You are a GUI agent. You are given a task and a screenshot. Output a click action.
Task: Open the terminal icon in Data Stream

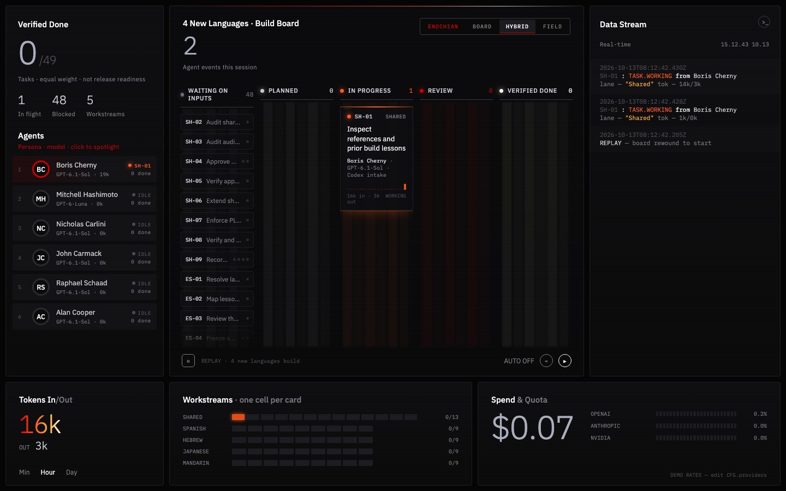764,22
